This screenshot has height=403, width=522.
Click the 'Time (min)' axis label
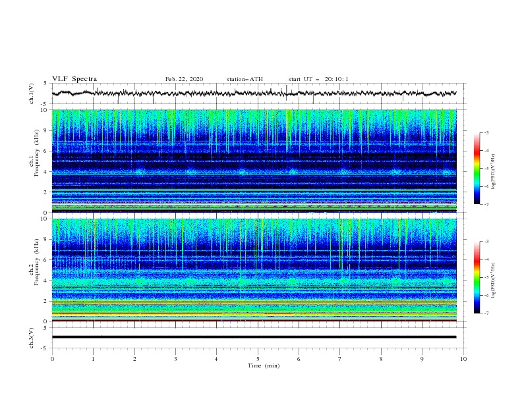click(264, 365)
